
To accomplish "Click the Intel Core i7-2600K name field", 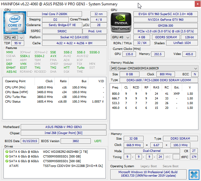I will tap(54, 14).
